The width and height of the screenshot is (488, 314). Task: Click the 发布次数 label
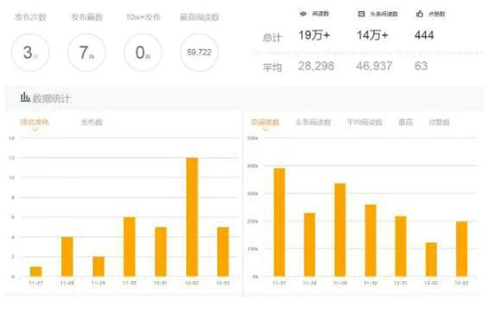click(30, 17)
